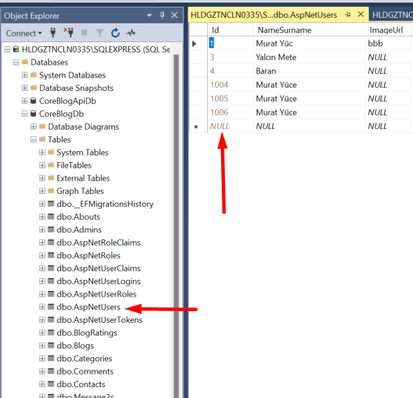Screen dimensions: 413x398
Task: Open Object Explorer window position dropdown arrow
Action: (149, 15)
